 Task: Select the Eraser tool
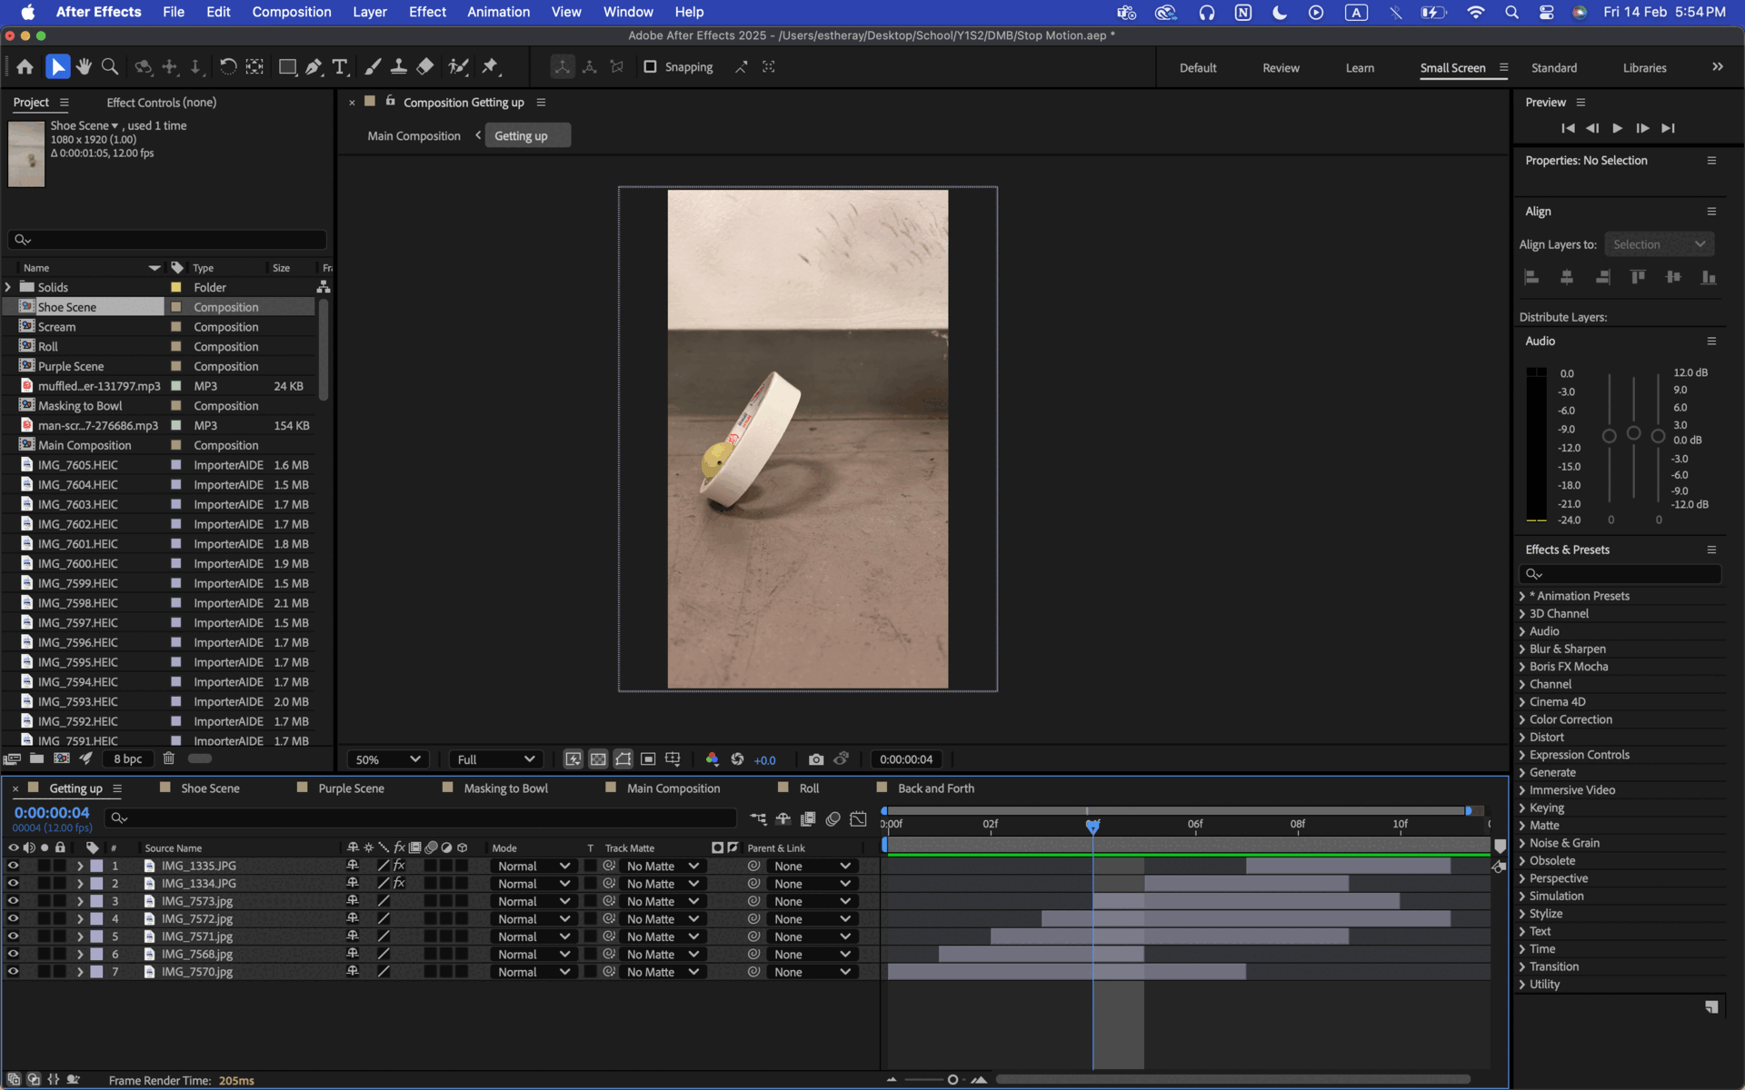pos(424,67)
